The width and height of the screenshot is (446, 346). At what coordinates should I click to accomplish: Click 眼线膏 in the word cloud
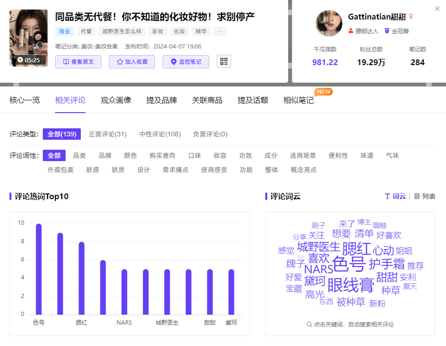pyautogui.click(x=351, y=285)
